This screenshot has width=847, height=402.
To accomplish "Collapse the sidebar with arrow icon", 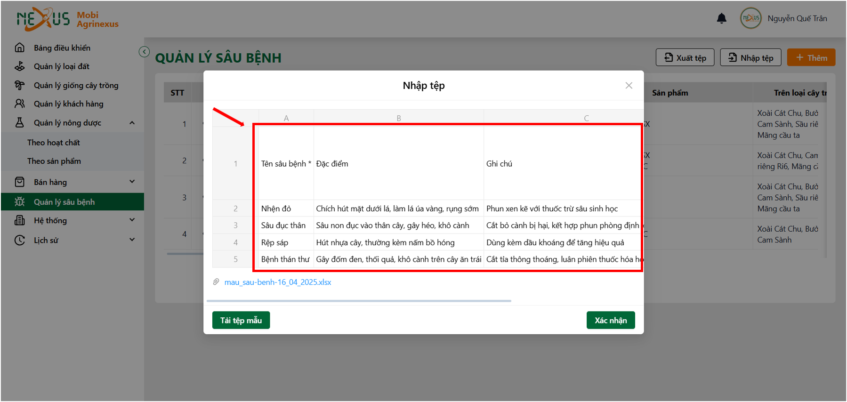I will [x=144, y=52].
